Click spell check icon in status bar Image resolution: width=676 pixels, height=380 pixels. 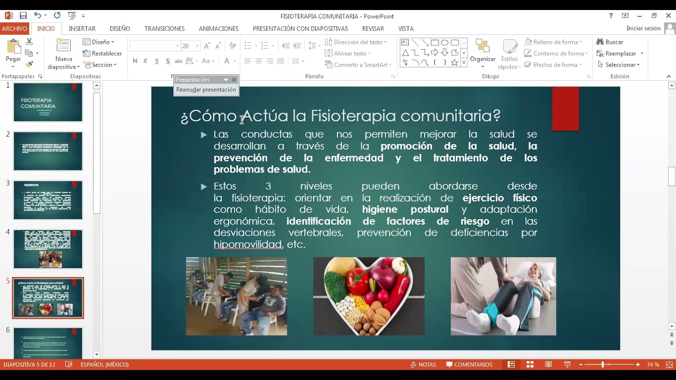point(69,365)
